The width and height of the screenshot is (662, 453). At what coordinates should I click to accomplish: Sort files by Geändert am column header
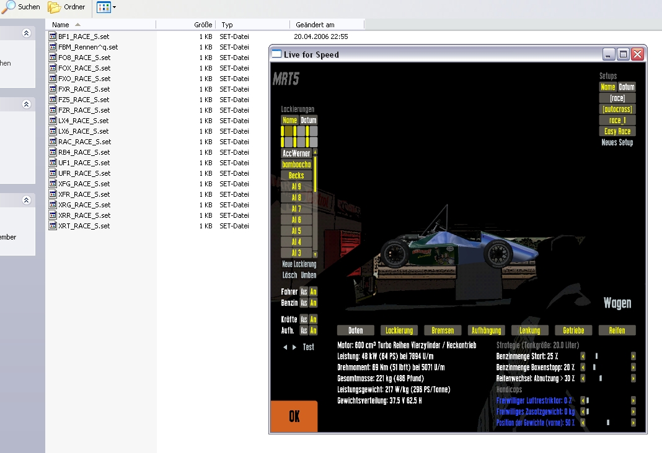[327, 25]
